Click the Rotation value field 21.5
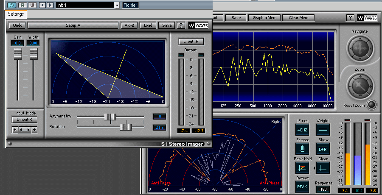Screen dimensions: 382x195 (x=160, y=127)
